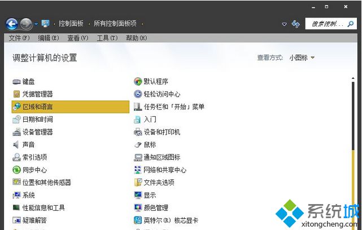The image size is (362, 230).
Task: Click the 系统 label text
Action: 29,196
